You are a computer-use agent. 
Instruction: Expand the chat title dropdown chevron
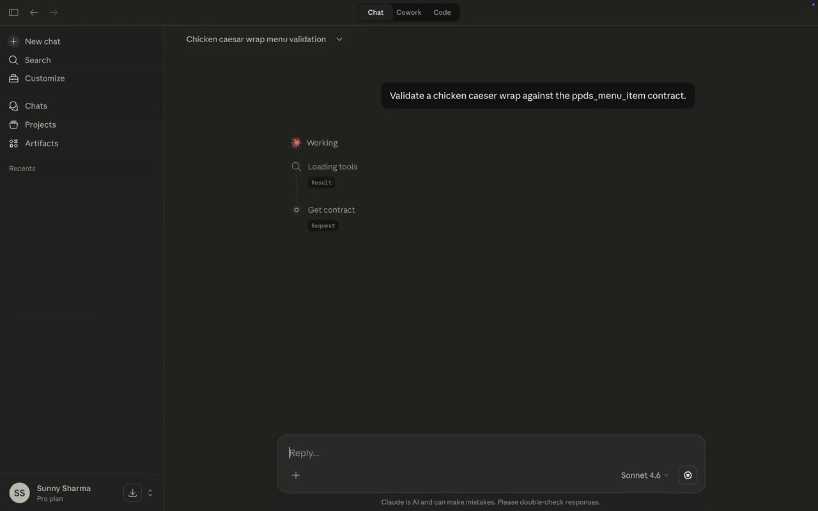pos(339,40)
